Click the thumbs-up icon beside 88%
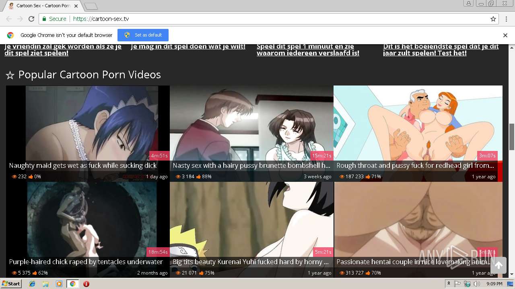This screenshot has height=289, width=515. coord(198,177)
